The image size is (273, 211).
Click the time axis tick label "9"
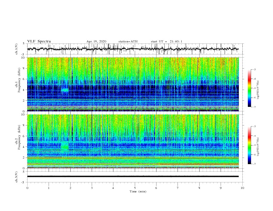click(x=221, y=188)
